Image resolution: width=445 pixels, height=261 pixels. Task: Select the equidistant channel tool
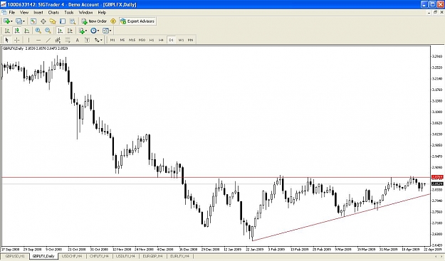click(x=58, y=40)
